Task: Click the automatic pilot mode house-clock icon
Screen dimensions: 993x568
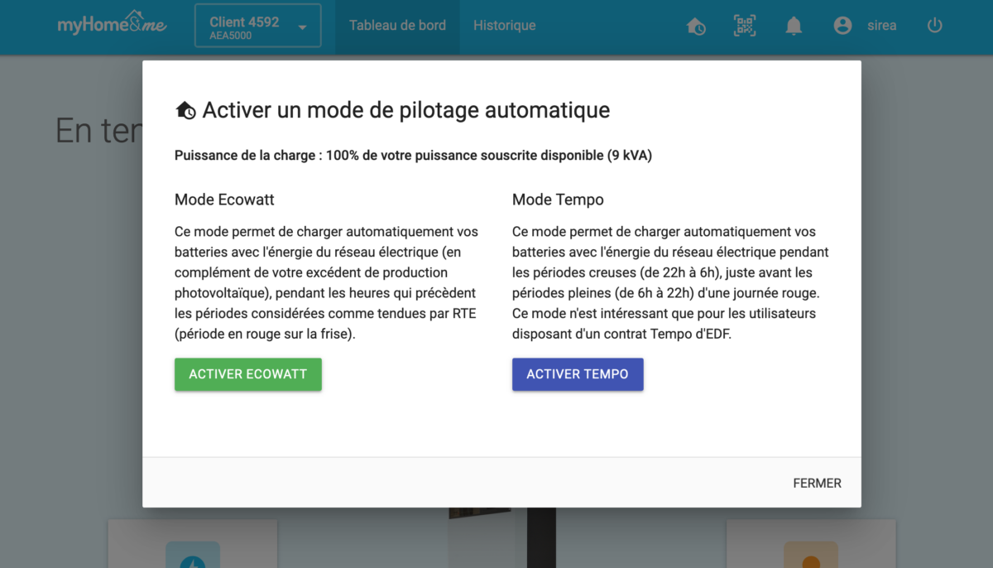Action: (696, 26)
